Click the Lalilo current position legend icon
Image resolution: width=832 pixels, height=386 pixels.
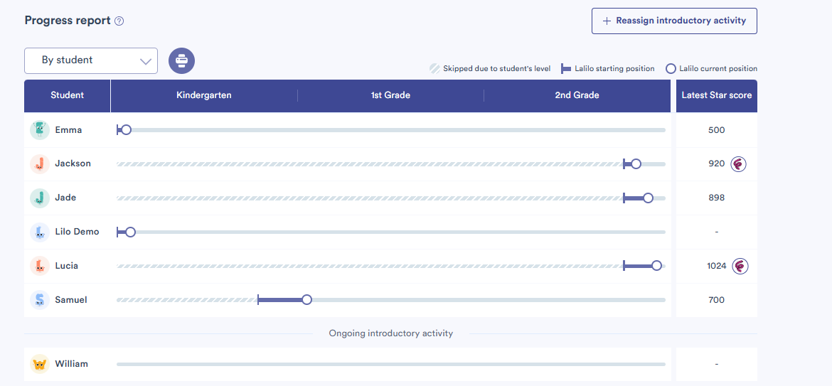click(x=671, y=68)
